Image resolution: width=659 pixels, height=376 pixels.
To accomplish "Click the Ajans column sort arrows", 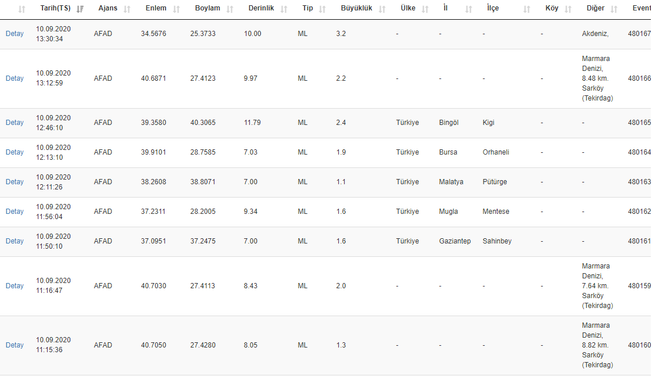I will (127, 9).
